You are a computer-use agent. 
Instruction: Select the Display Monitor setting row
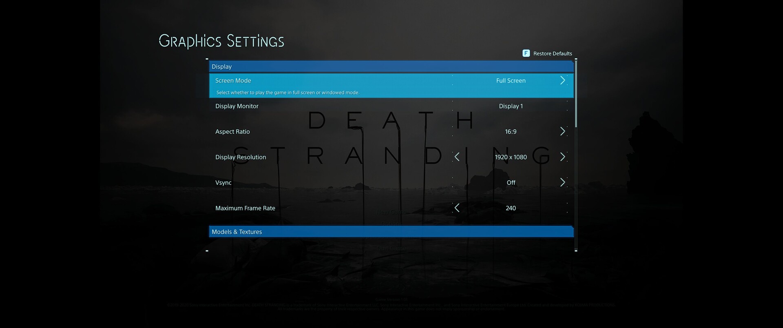[x=391, y=106]
